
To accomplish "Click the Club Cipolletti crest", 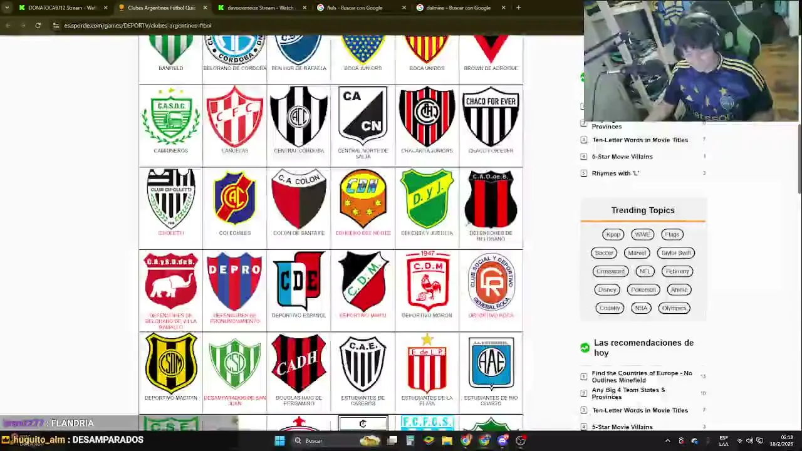I will coord(170,199).
